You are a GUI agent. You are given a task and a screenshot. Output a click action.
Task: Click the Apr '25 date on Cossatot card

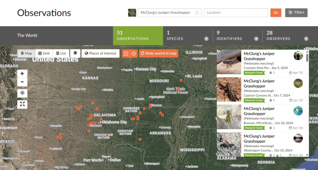click(296, 73)
